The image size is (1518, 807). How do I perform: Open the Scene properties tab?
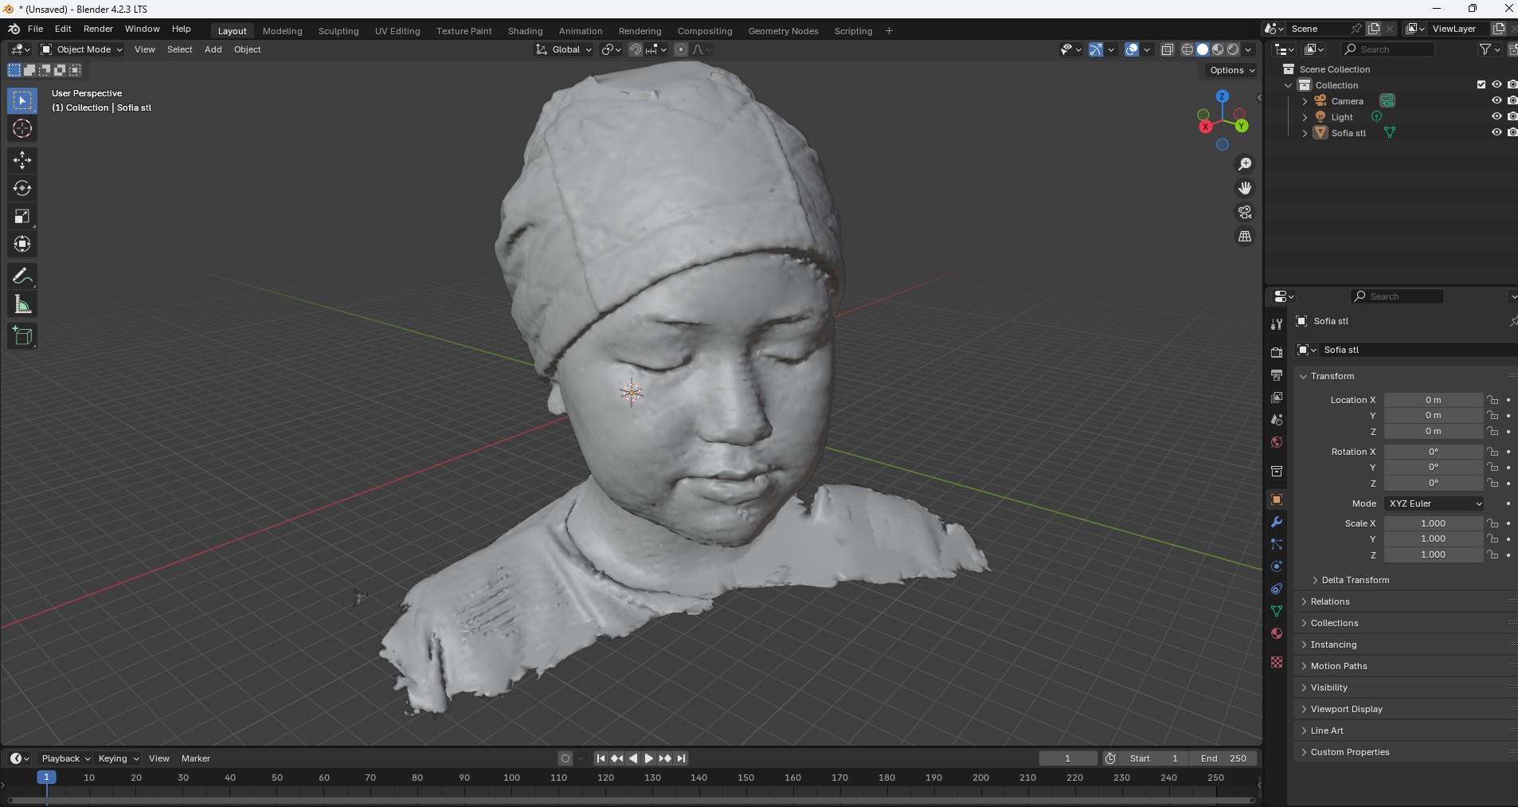[x=1277, y=420]
